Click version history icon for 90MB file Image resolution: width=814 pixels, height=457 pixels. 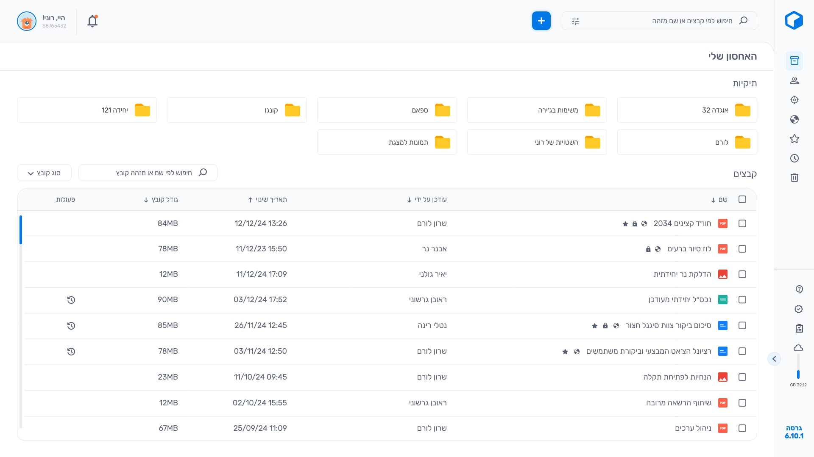(x=71, y=300)
